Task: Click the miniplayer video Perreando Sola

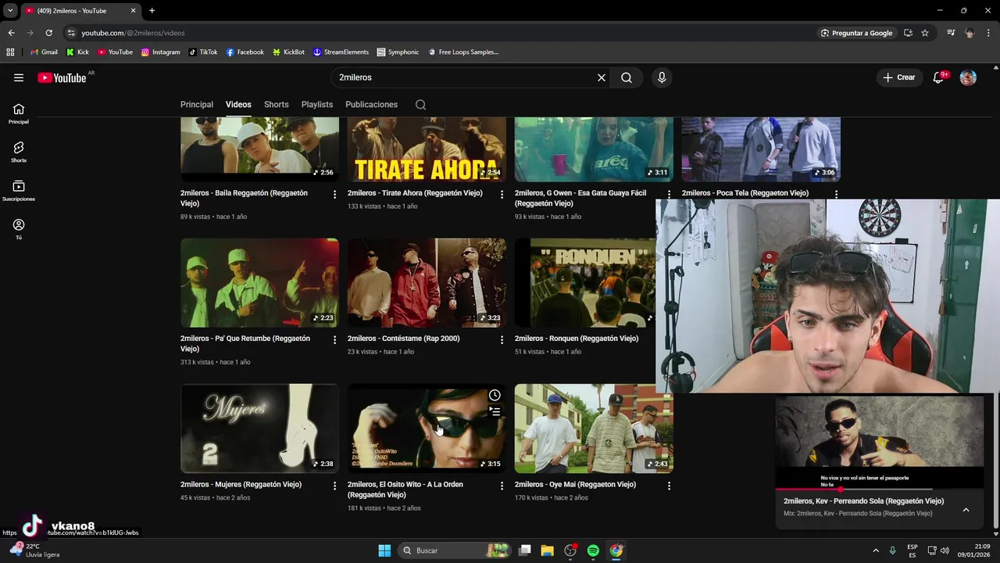Action: point(880,442)
